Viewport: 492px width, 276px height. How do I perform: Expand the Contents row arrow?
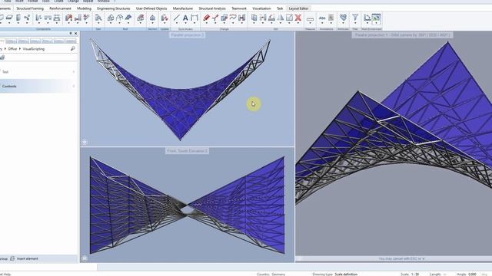click(74, 86)
